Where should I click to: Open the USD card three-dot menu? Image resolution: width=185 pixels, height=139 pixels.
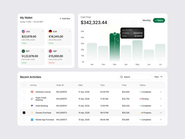coord(42,32)
